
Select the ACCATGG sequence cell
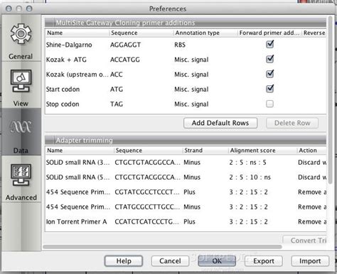coord(125,60)
